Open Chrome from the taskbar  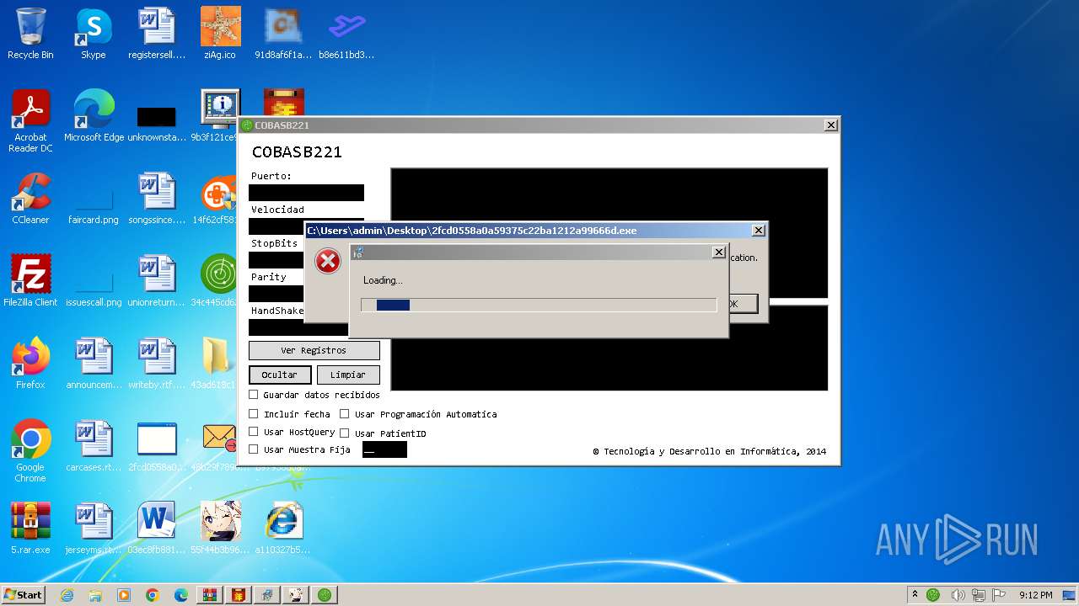[153, 595]
